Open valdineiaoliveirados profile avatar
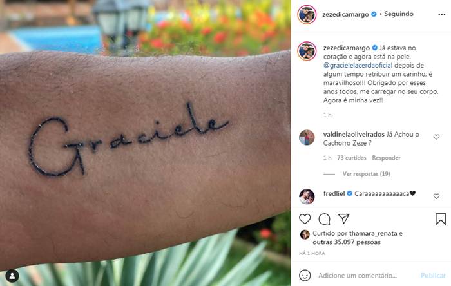 tap(307, 137)
